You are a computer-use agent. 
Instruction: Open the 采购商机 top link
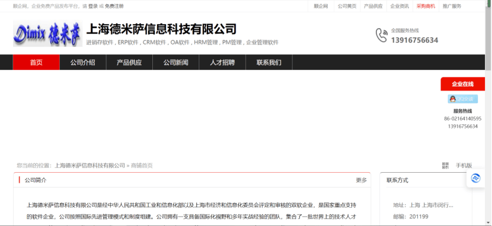coord(426,6)
